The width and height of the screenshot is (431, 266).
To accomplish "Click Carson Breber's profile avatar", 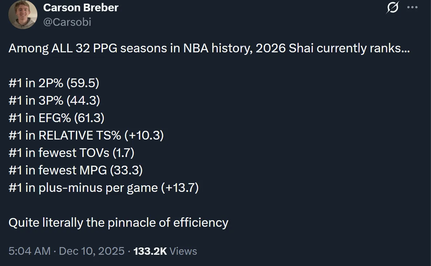I will coord(23,15).
